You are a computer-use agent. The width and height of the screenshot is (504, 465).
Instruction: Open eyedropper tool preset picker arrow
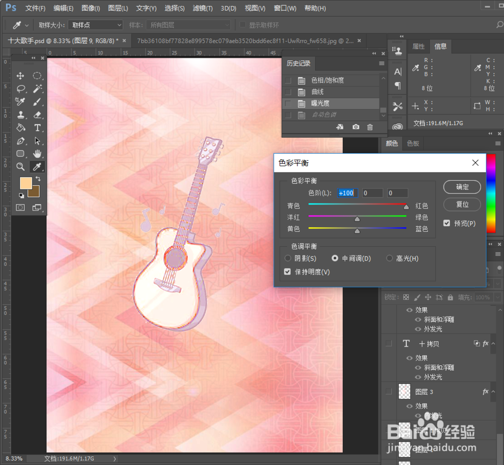point(27,25)
